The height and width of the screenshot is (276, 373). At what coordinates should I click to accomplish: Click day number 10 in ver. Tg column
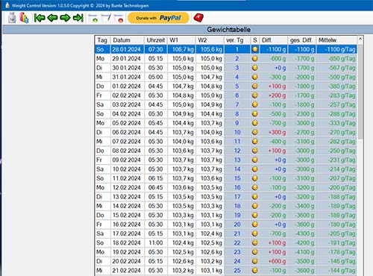(237, 132)
